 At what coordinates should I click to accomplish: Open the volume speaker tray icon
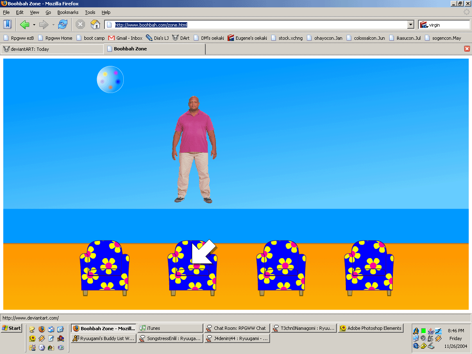(423, 338)
